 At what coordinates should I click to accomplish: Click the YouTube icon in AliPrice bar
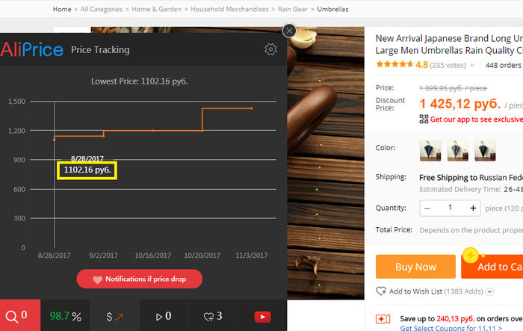click(x=262, y=316)
